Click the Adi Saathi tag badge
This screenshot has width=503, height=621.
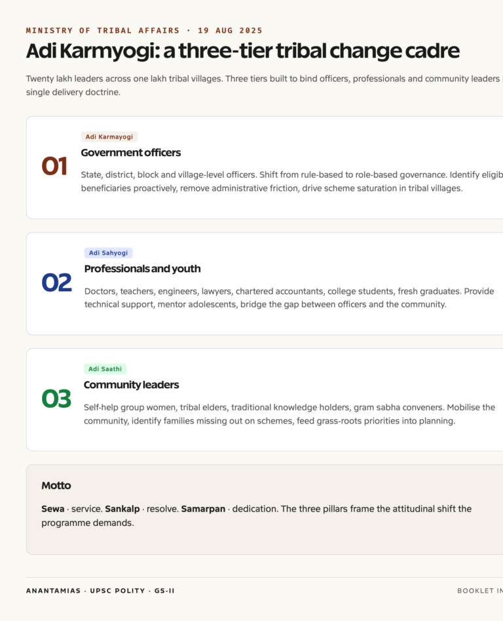105,369
